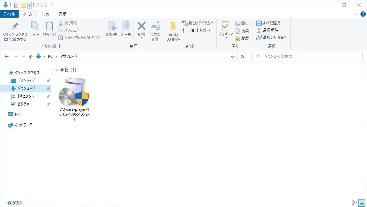Refresh the current folder view
This screenshot has height=207, width=367.
coord(242,56)
